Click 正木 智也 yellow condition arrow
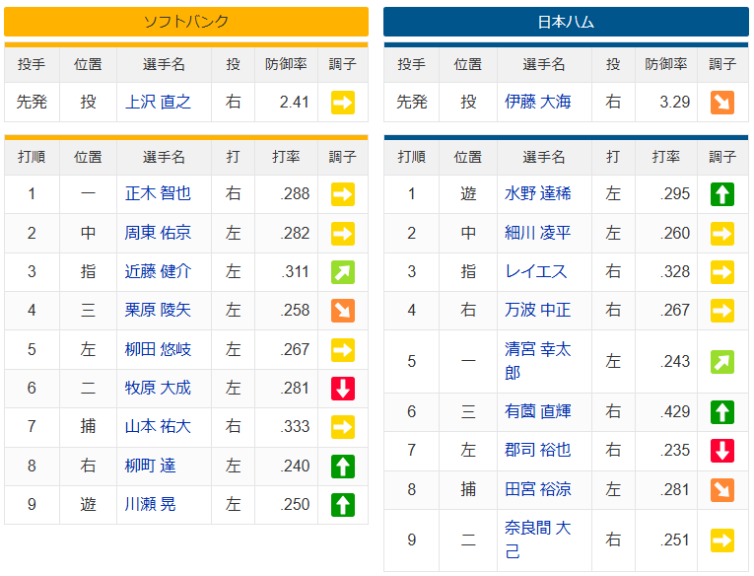 [x=343, y=194]
